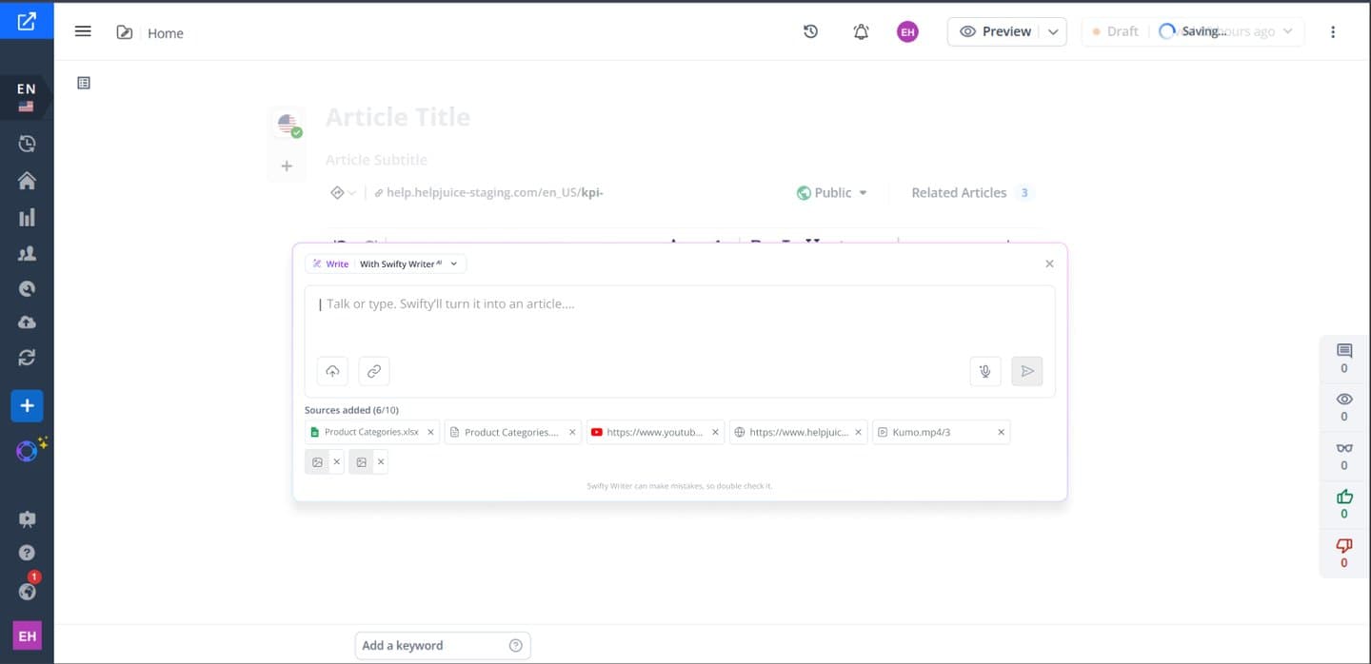This screenshot has width=1371, height=664.
Task: Open the notifications bell
Action: point(861,31)
